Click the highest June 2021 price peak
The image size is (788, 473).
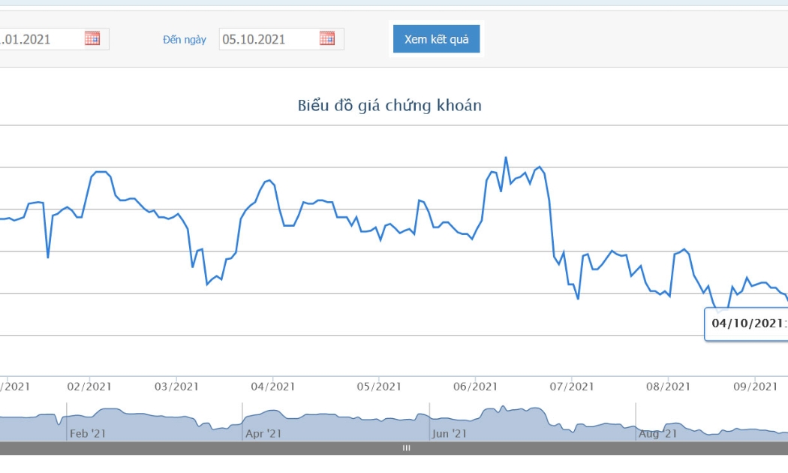(x=506, y=158)
